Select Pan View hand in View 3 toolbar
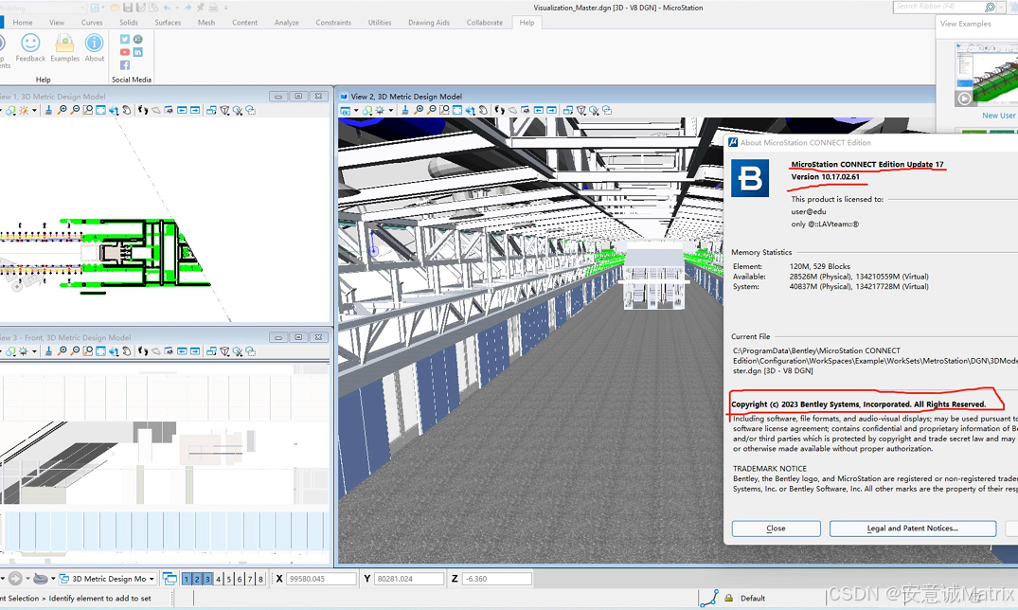 [x=127, y=351]
